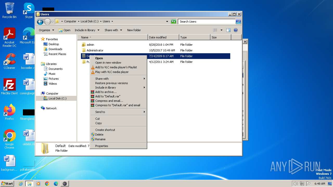Image resolution: width=333 pixels, height=187 pixels.
Task: Expand the Share with toolbar dropdown
Action: pyautogui.click(x=113, y=30)
